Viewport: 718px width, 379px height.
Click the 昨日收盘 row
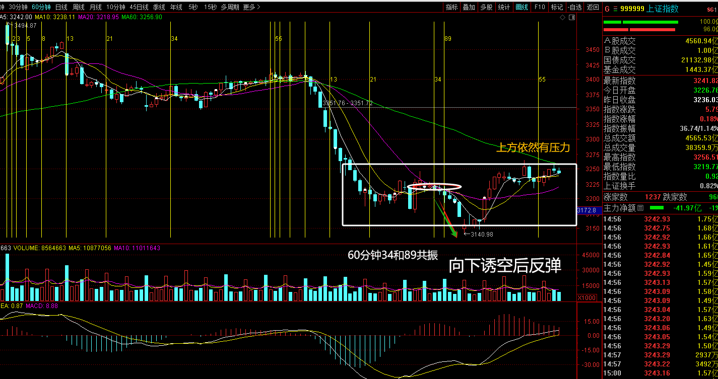tap(660, 100)
